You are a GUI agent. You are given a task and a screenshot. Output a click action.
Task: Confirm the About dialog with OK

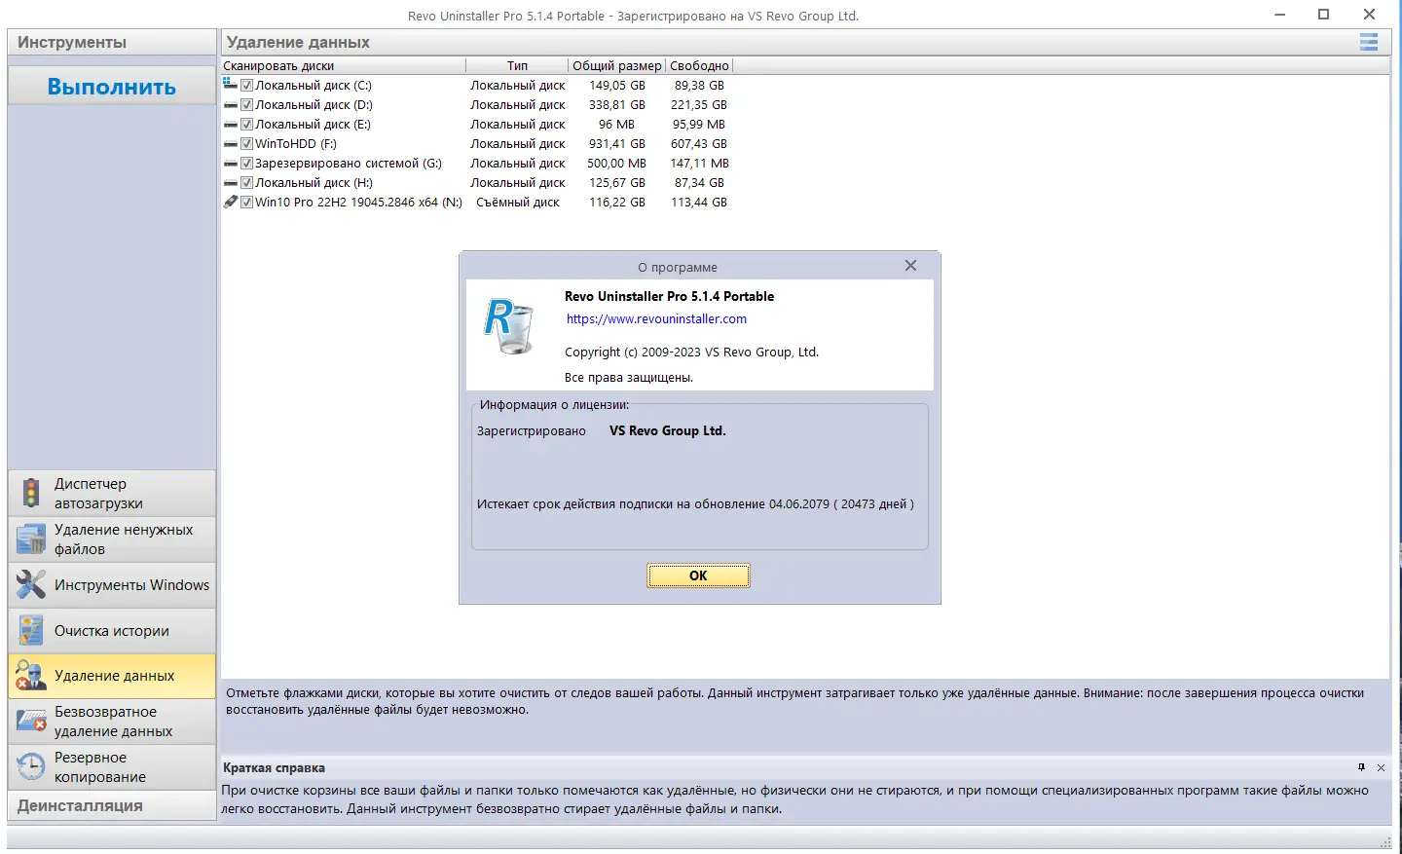pyautogui.click(x=698, y=576)
